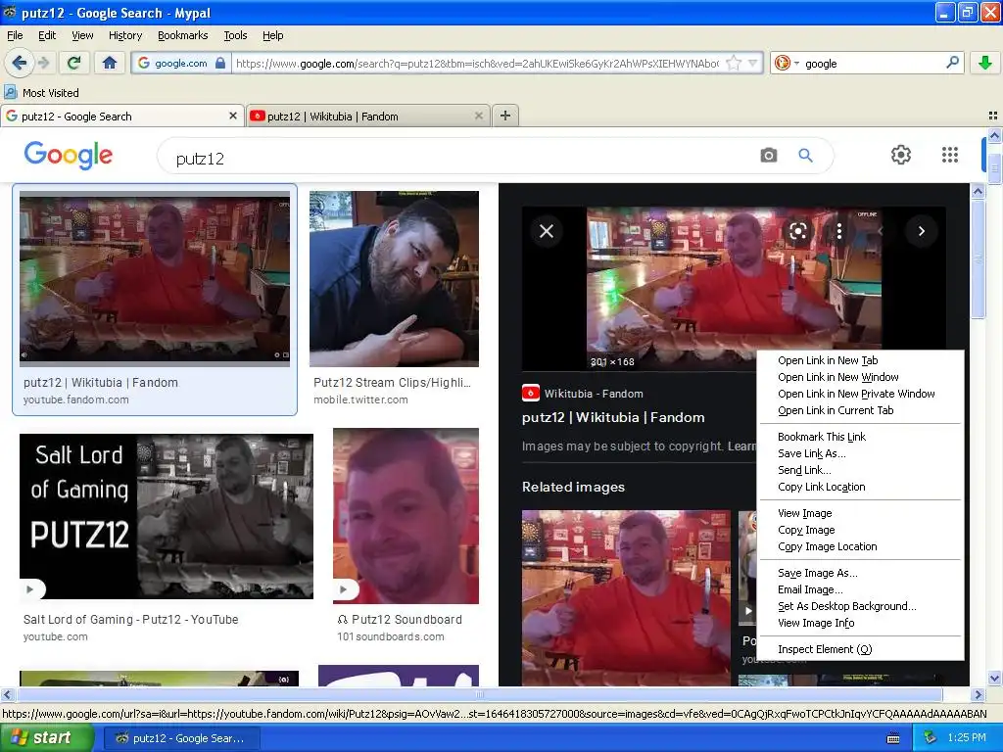Close the putz12 Google Search tab
The image size is (1003, 752).
pyautogui.click(x=233, y=116)
